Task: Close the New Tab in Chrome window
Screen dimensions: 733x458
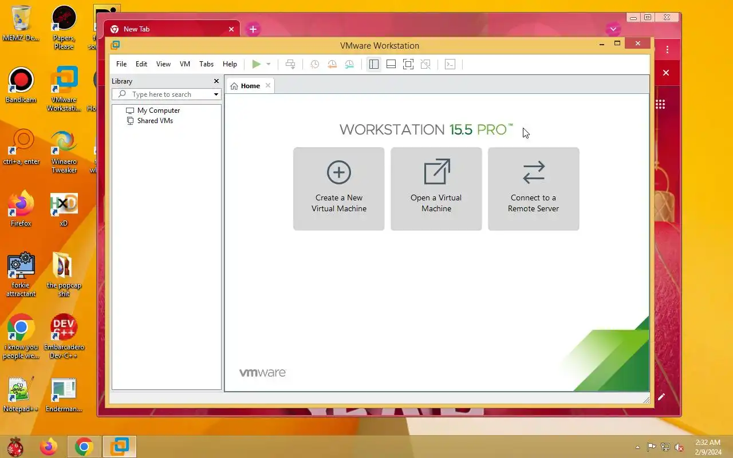Action: (231, 29)
